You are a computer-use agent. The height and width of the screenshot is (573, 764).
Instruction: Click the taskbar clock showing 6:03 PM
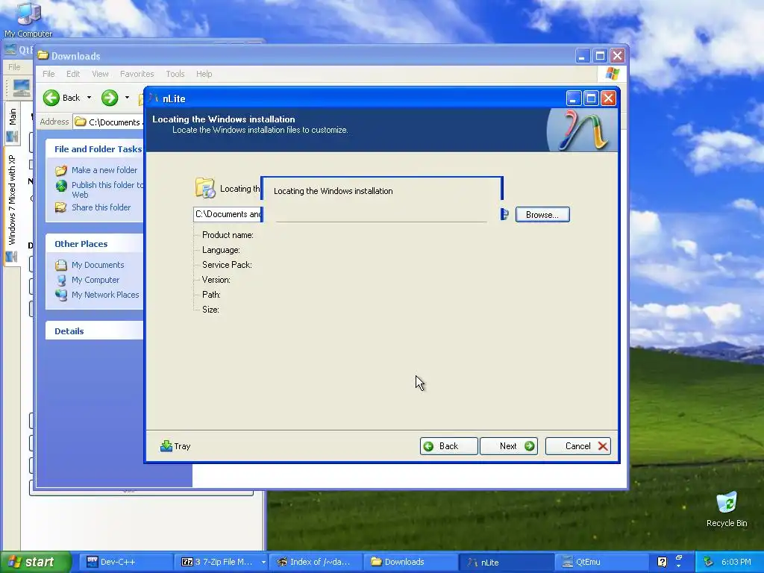pyautogui.click(x=736, y=562)
